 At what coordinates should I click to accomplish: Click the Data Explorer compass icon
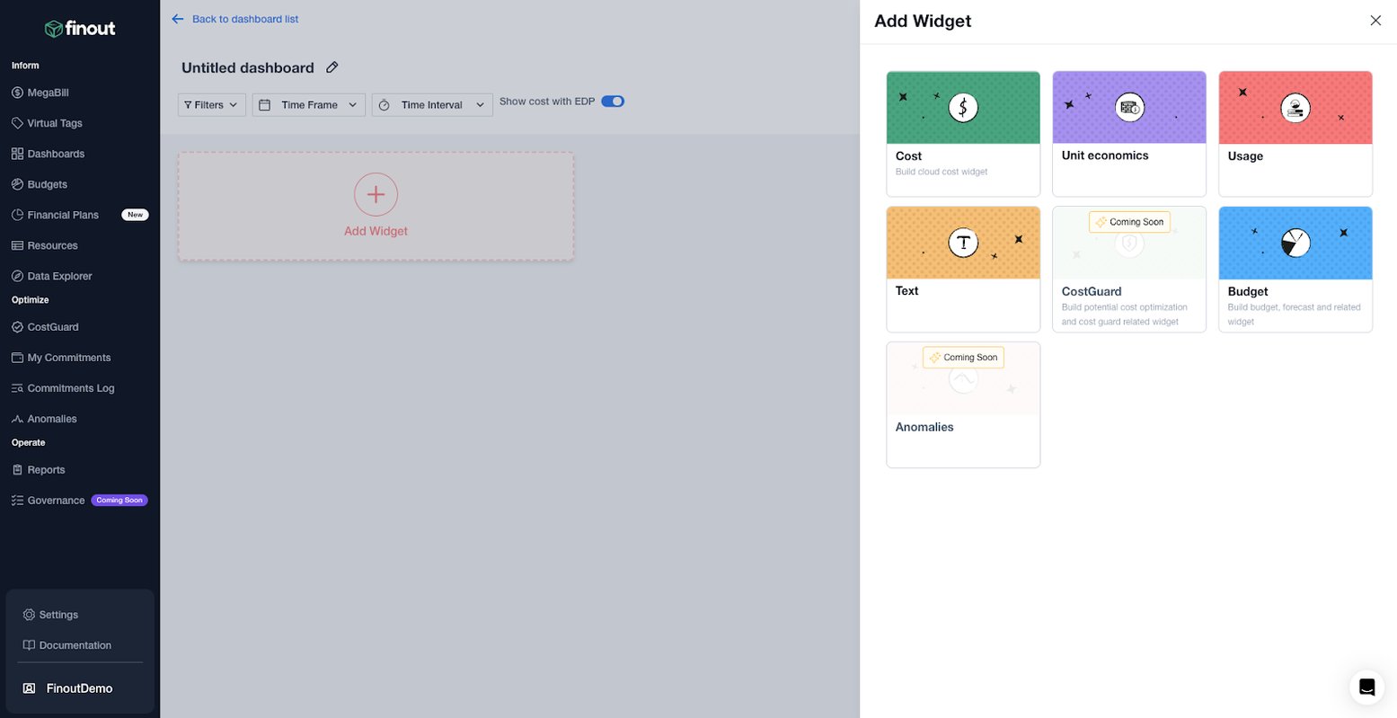17,276
